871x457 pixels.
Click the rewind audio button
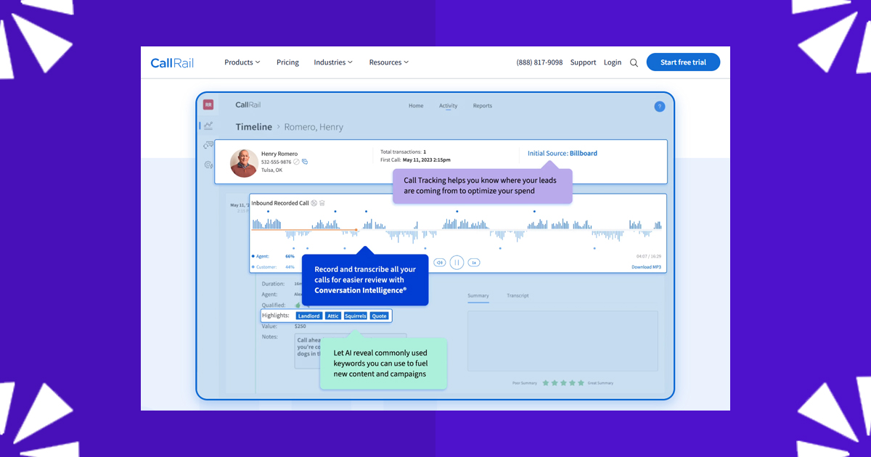point(439,263)
